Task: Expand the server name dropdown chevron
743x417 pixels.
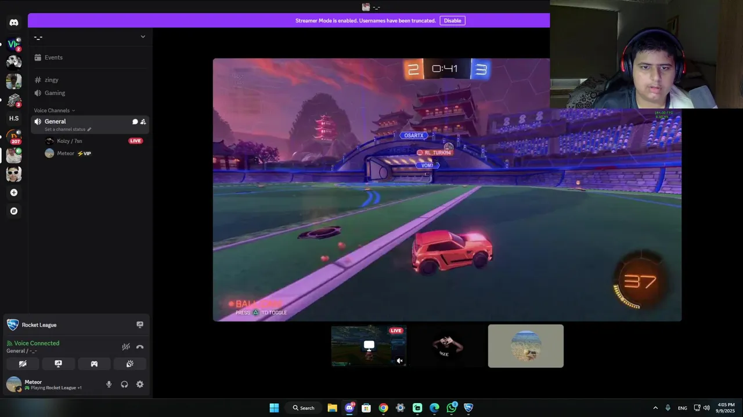Action: 143,37
